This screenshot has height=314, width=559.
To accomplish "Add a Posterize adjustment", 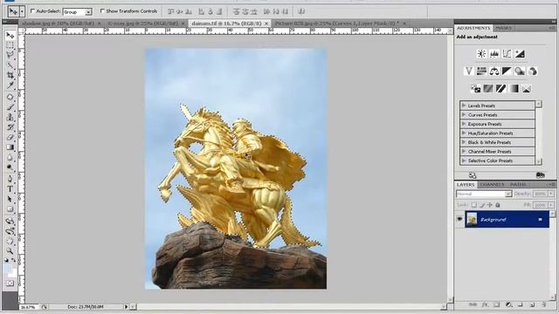I will 488,88.
